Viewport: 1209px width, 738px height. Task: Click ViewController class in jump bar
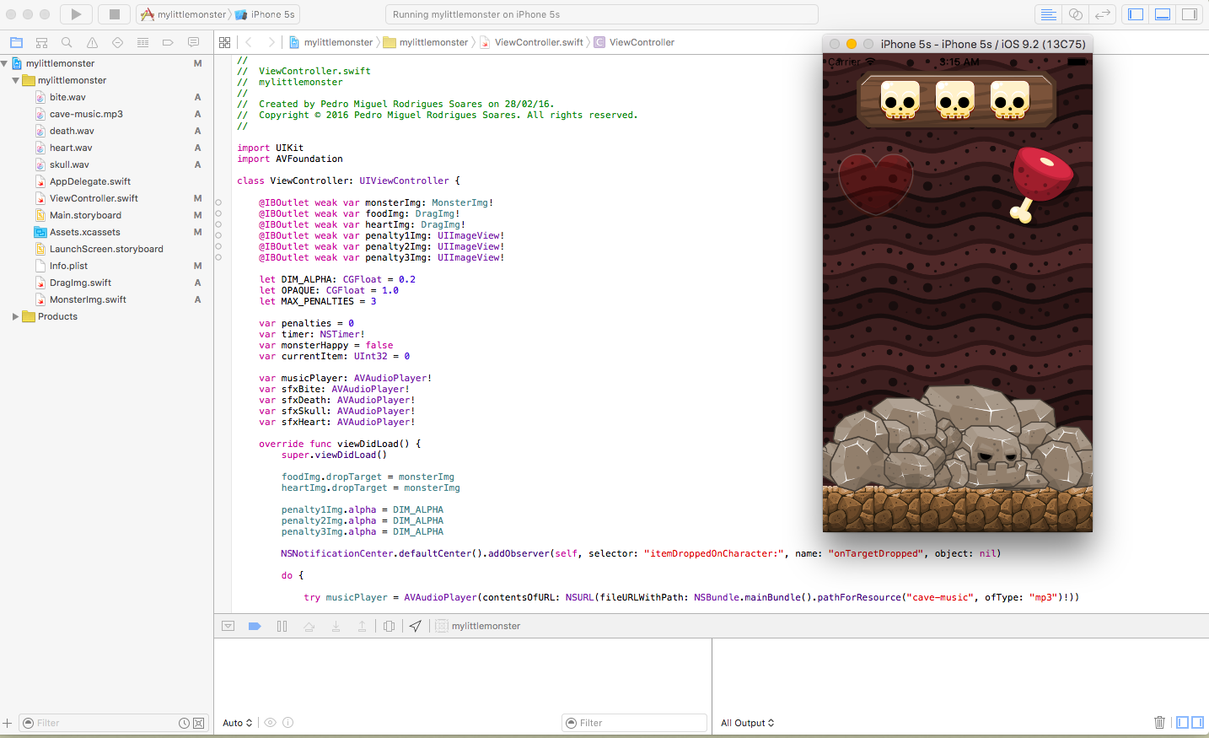[634, 42]
